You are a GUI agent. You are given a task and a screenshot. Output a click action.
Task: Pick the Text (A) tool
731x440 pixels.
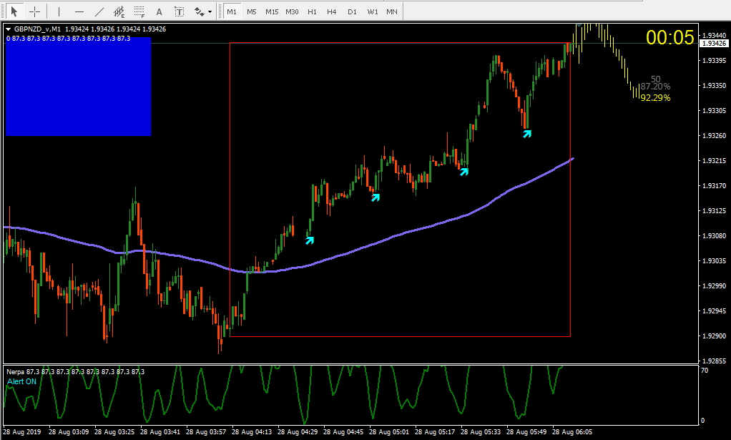[x=159, y=11]
